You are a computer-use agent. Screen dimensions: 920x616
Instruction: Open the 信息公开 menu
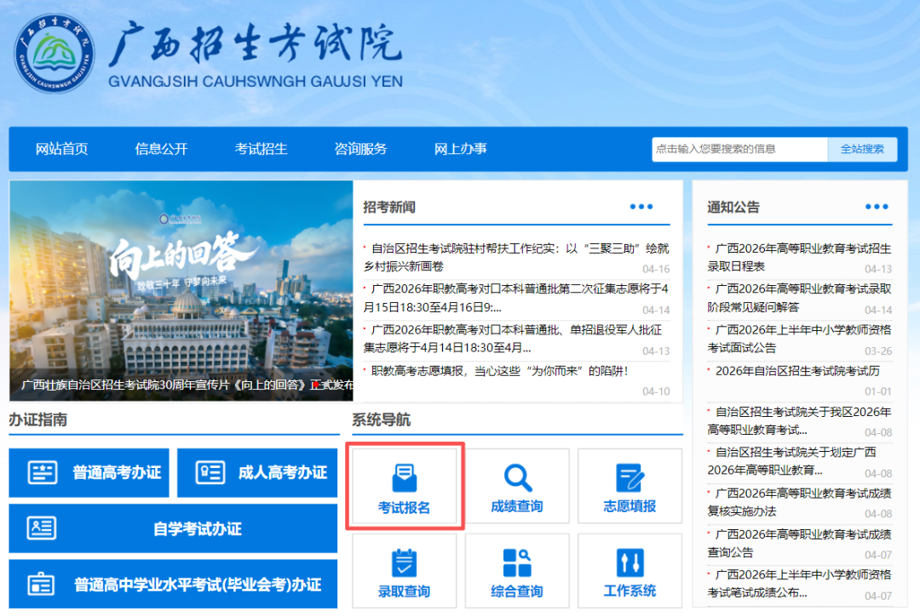click(x=161, y=149)
